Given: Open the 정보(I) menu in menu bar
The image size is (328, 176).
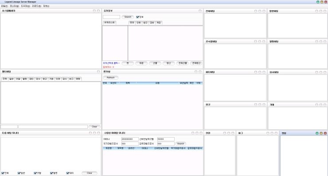Looking at the screenshot, I should point(46,6).
